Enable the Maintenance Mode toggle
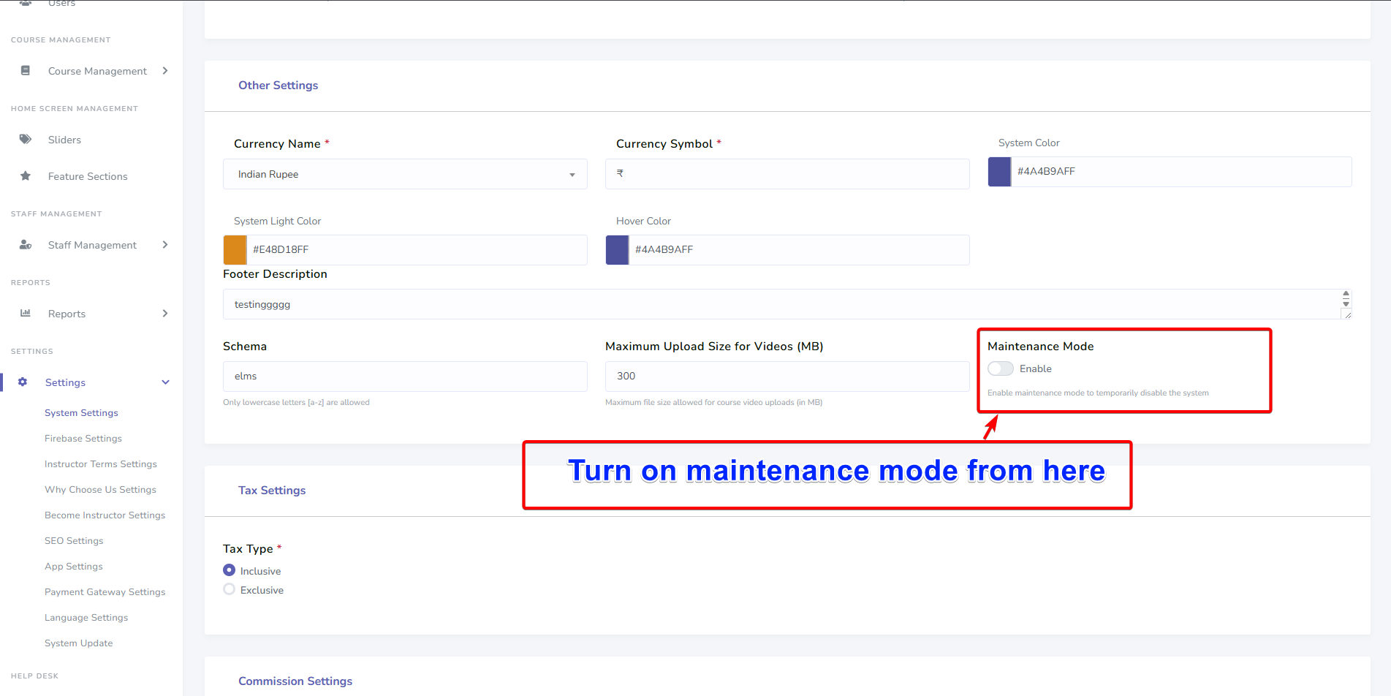The width and height of the screenshot is (1391, 696). 1000,368
